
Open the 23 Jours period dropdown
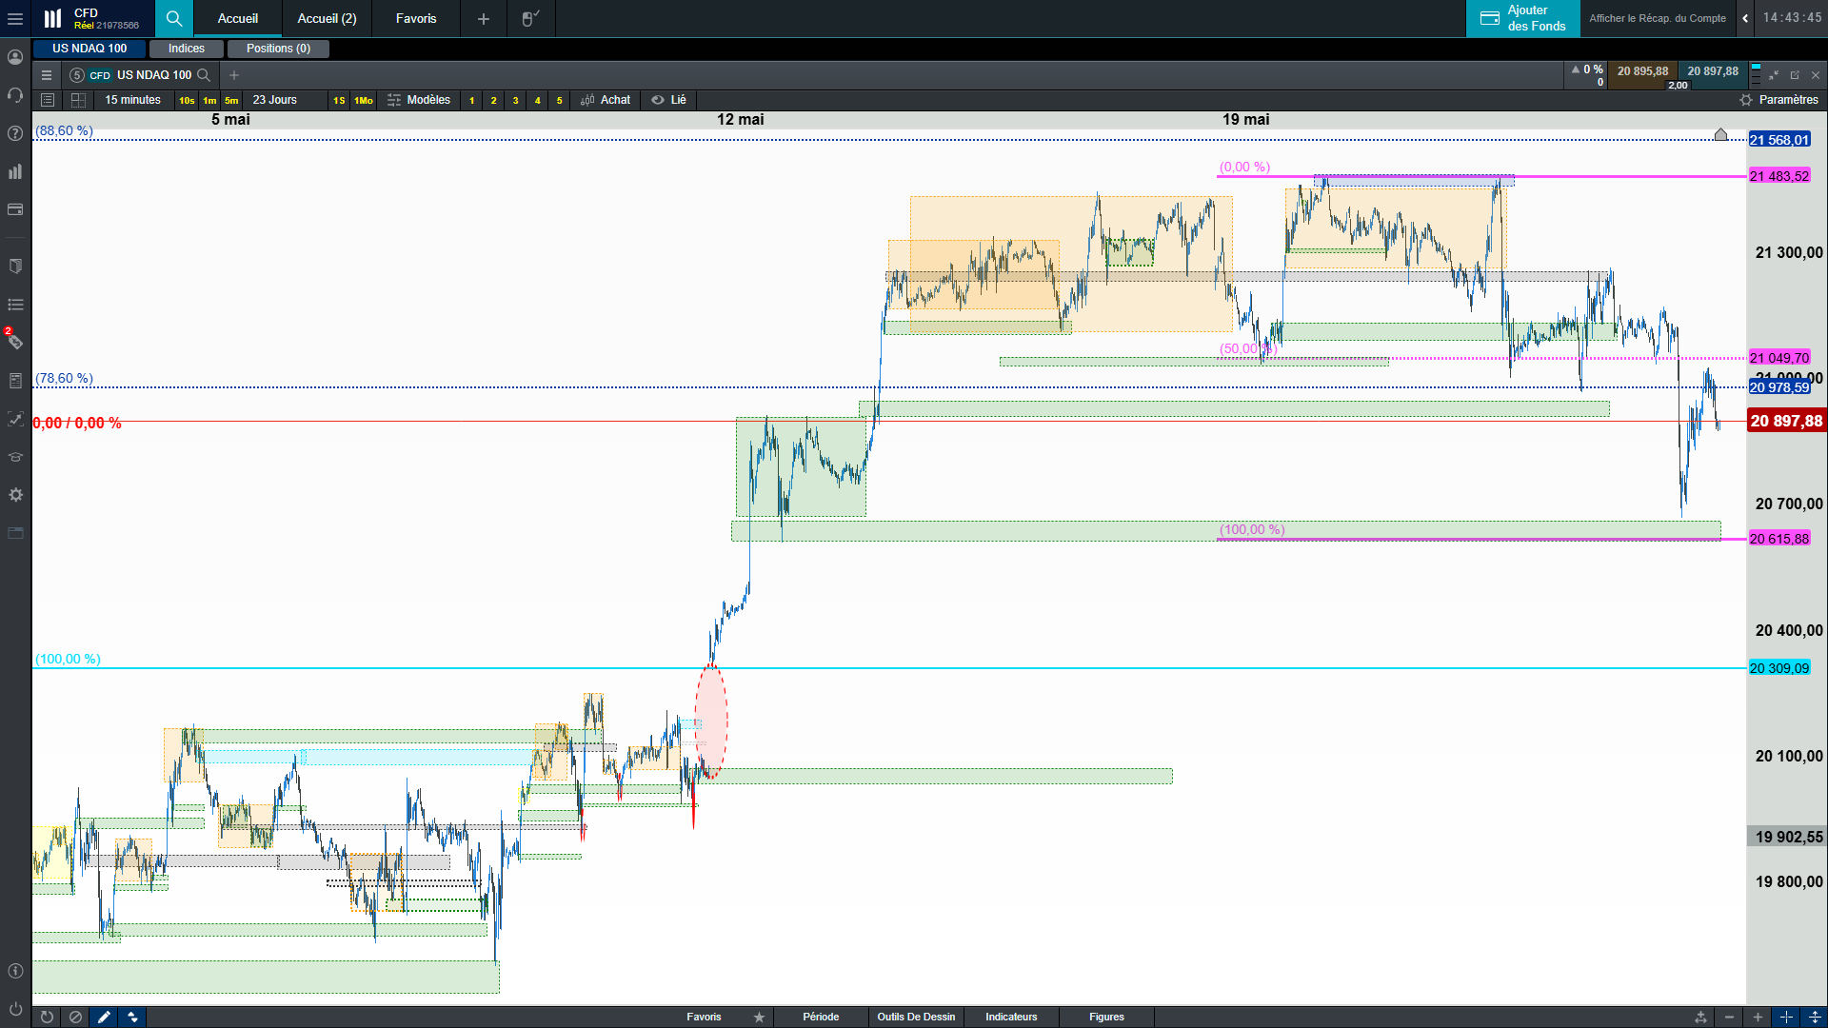(274, 100)
